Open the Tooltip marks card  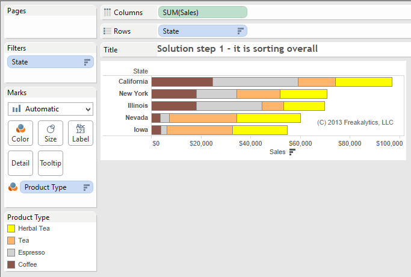point(51,163)
